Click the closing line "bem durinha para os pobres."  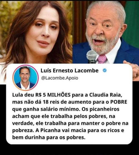coord(49,137)
